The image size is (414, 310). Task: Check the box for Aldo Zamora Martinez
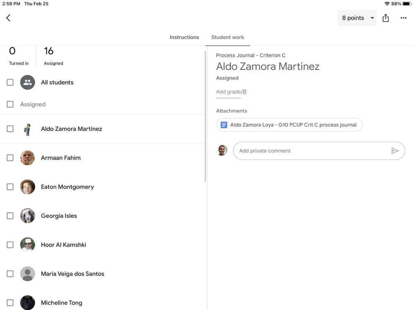pos(10,129)
